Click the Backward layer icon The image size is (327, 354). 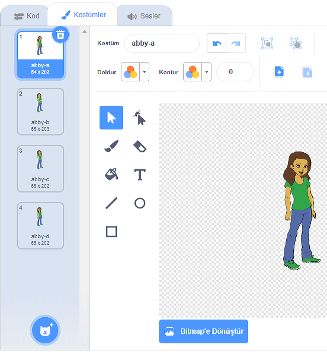[x=307, y=72]
